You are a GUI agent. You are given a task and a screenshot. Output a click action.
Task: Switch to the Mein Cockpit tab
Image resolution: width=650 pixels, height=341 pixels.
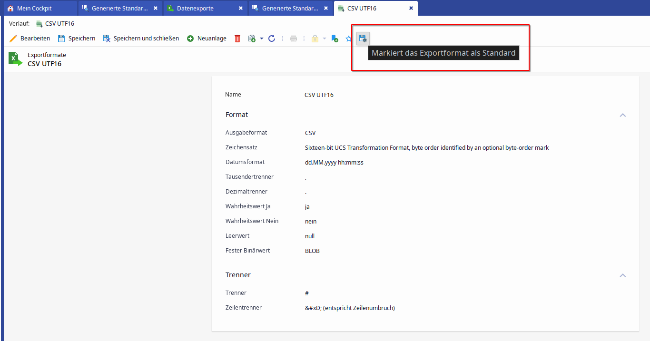34,9
